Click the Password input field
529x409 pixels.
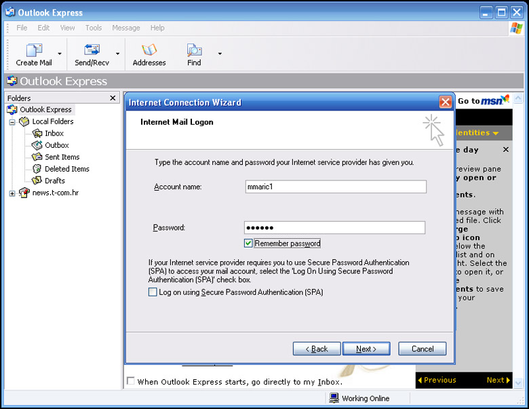(334, 227)
